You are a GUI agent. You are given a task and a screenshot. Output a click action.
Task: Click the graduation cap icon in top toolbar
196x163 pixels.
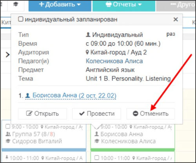[x=16, y=4]
